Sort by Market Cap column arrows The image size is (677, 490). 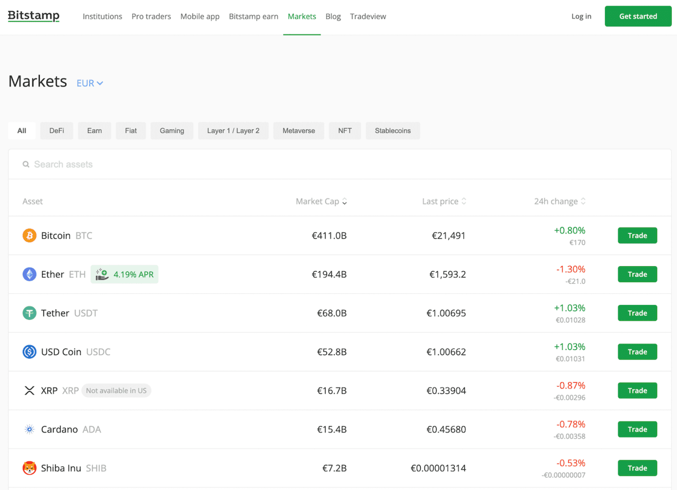344,202
